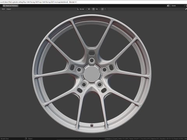Open the pivot point dropdown

point(90,9)
